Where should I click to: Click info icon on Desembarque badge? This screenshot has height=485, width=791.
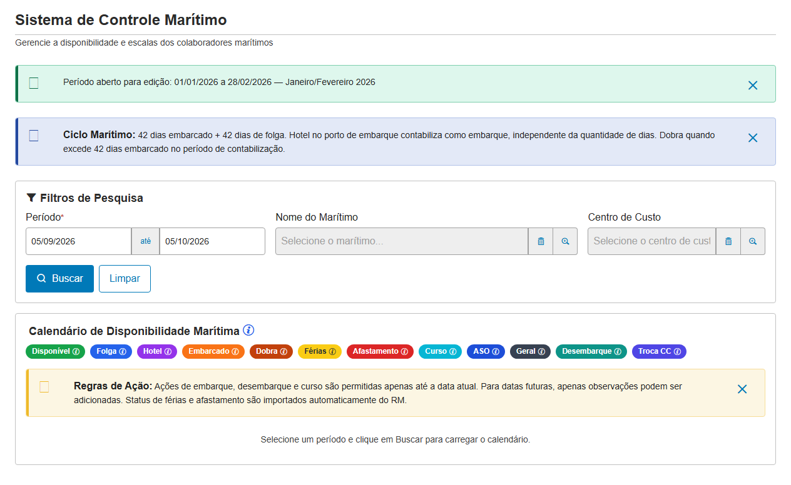point(618,352)
